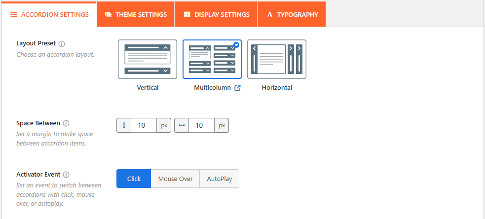Select the Vertical layout preset
The width and height of the screenshot is (485, 219).
[148, 60]
